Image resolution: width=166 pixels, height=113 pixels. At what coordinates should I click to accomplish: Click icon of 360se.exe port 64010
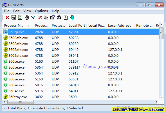pos(6,85)
